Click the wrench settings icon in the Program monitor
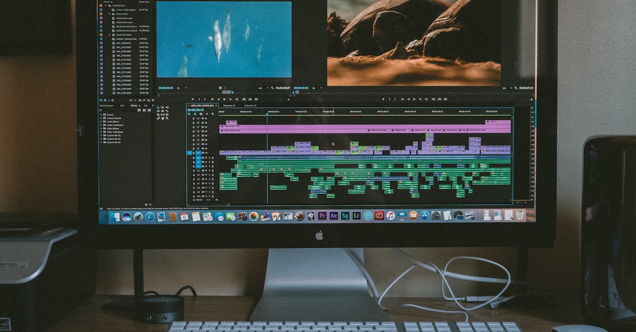 click(x=515, y=88)
